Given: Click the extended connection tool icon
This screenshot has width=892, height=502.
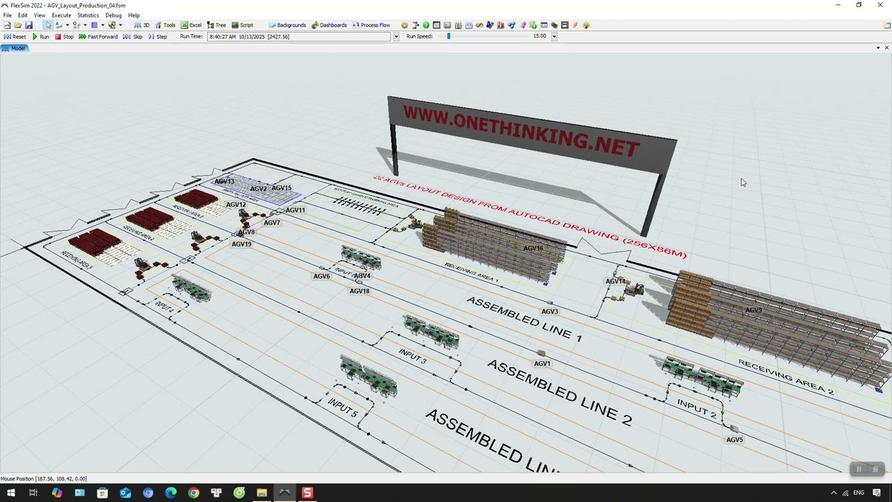Looking at the screenshot, I should click(77, 25).
